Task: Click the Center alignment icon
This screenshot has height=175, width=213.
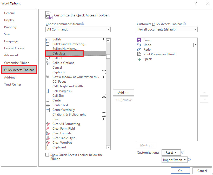Action: click(48, 100)
